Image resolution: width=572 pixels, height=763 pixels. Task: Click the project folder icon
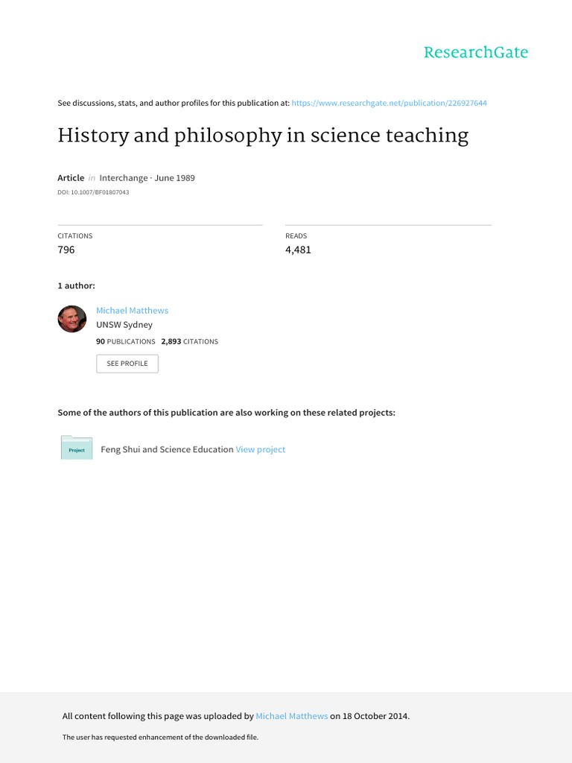[76, 448]
